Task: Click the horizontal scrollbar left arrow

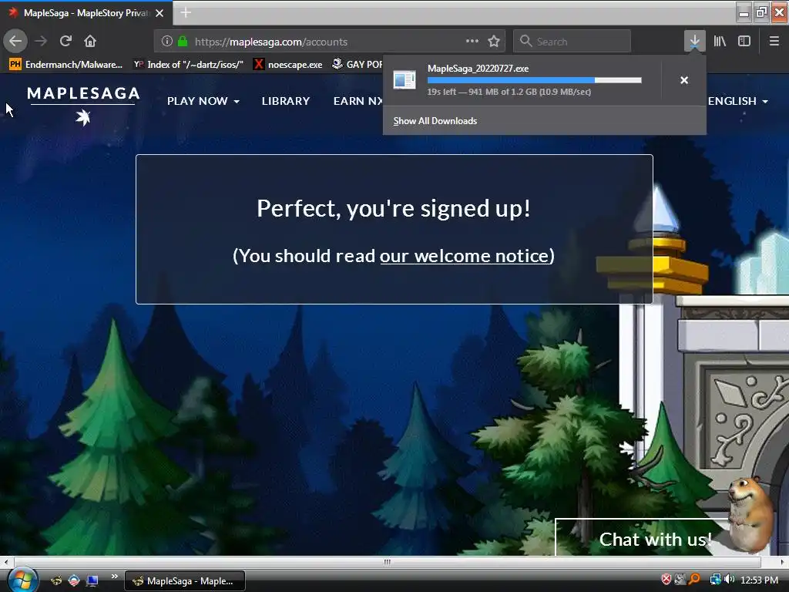Action: pos(5,562)
